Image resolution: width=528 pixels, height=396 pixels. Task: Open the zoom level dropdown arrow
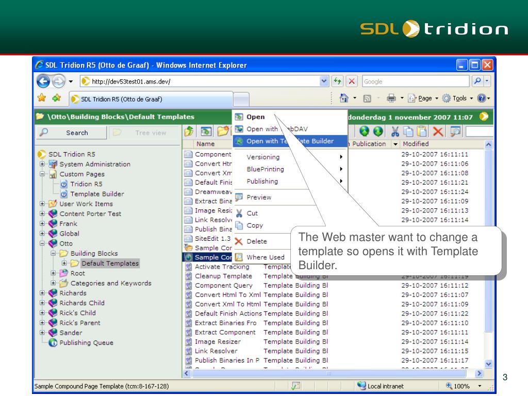point(480,386)
